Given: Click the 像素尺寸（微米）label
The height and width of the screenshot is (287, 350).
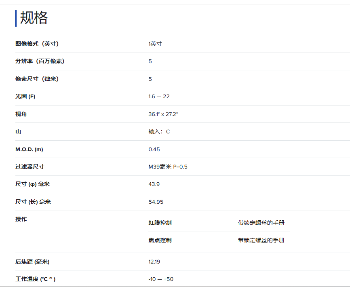Looking at the screenshot, I should click(x=37, y=79).
